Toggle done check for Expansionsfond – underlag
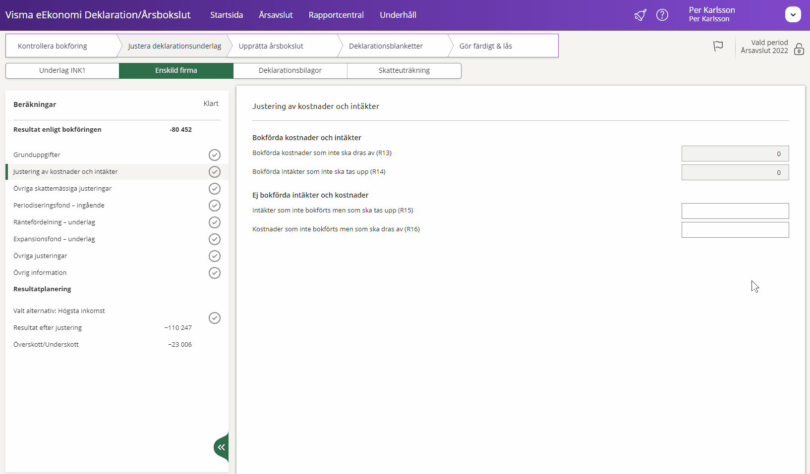 coord(214,239)
